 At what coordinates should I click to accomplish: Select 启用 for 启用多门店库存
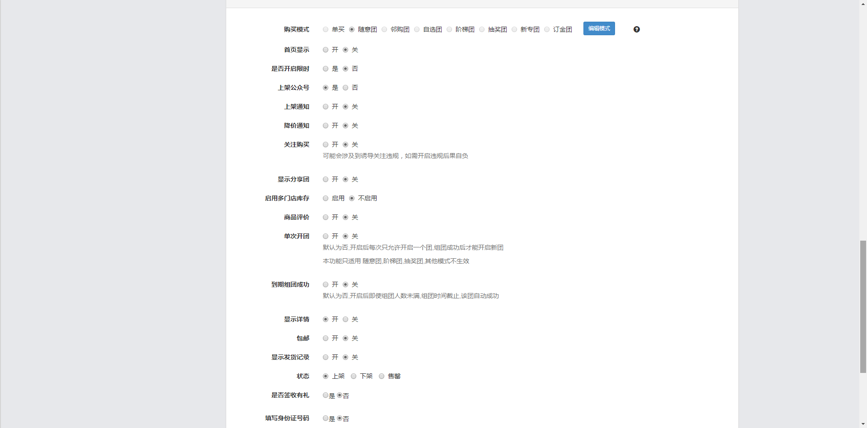tap(326, 198)
